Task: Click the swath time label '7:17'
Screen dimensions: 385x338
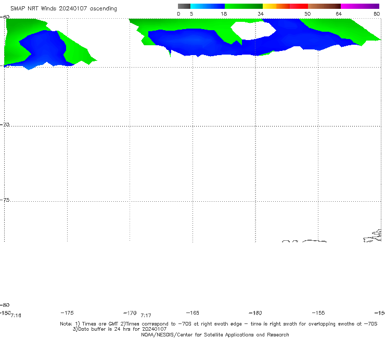Action: tap(146, 315)
